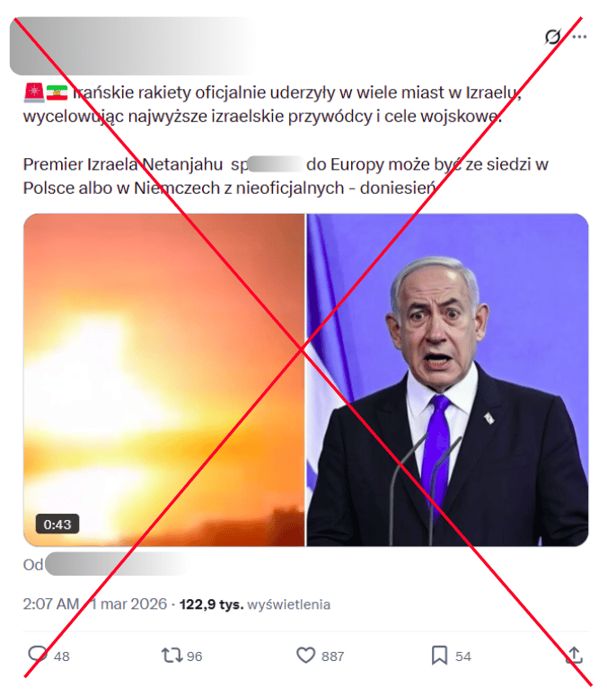Image resolution: width=607 pixels, height=696 pixels.
Task: Open the Netanyahu photo on right
Action: [x=447, y=380]
